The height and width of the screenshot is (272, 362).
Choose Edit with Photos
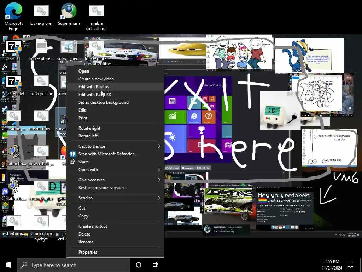click(x=115, y=86)
